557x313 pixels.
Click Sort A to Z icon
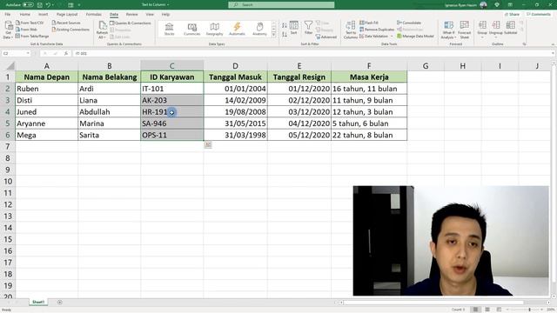point(285,25)
